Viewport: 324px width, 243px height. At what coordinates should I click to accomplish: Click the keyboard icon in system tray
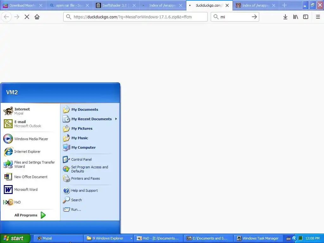point(289,239)
